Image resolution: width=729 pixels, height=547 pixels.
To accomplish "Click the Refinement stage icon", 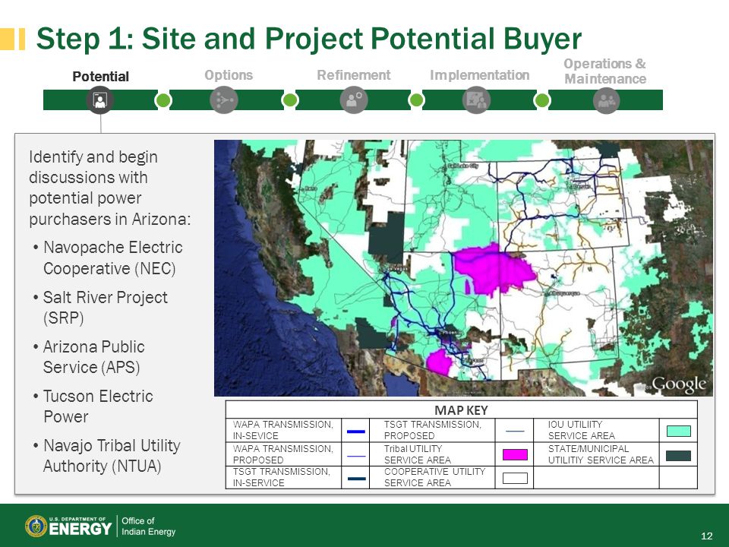I will [x=354, y=100].
